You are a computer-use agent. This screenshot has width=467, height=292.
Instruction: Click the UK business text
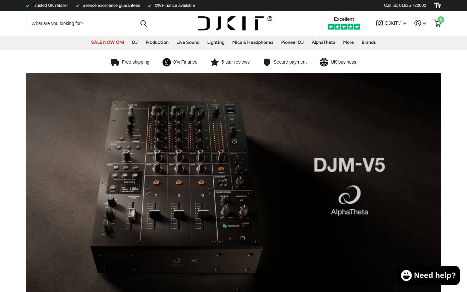click(x=343, y=62)
